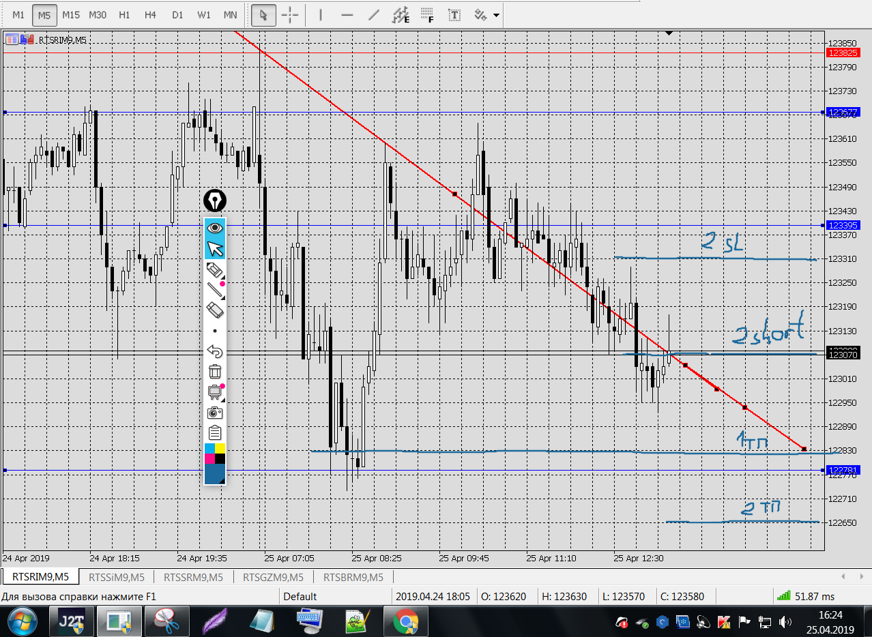
Task: Pick the highlighter marker tool
Action: [x=215, y=269]
